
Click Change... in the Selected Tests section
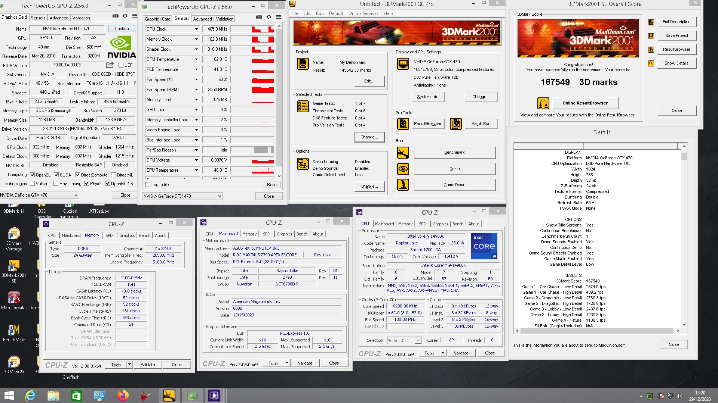click(x=369, y=137)
